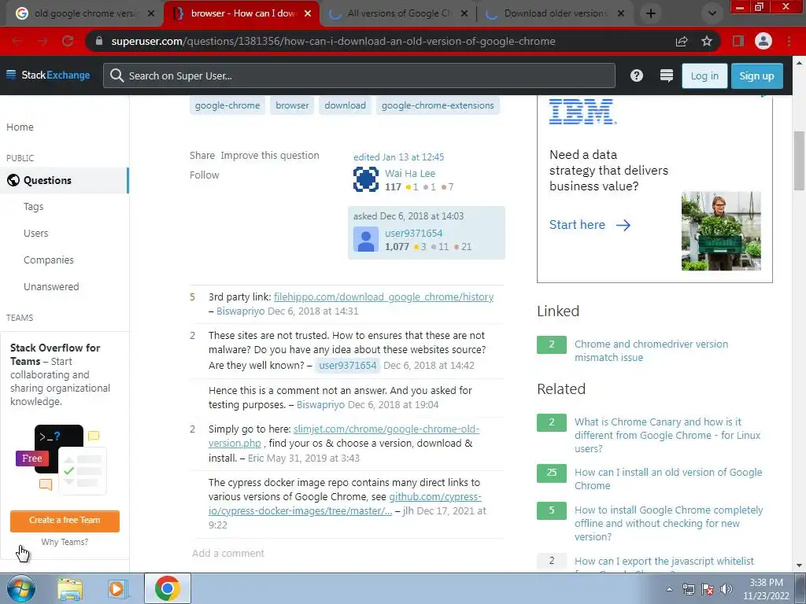
Task: Click the Why Teams? link
Action: click(65, 542)
